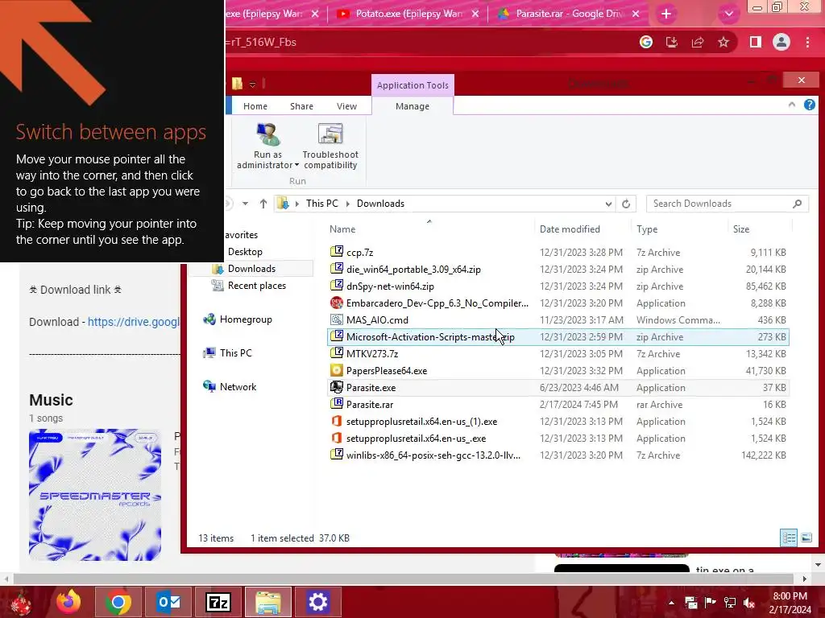This screenshot has height=618, width=825.
Task: Click Parasite.exe application icon
Action: point(337,387)
